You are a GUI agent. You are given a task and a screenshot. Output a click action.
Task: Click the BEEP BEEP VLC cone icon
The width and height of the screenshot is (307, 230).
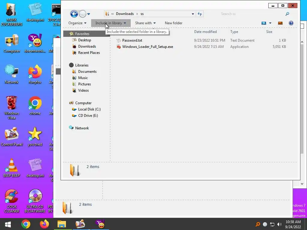pyautogui.click(x=12, y=168)
